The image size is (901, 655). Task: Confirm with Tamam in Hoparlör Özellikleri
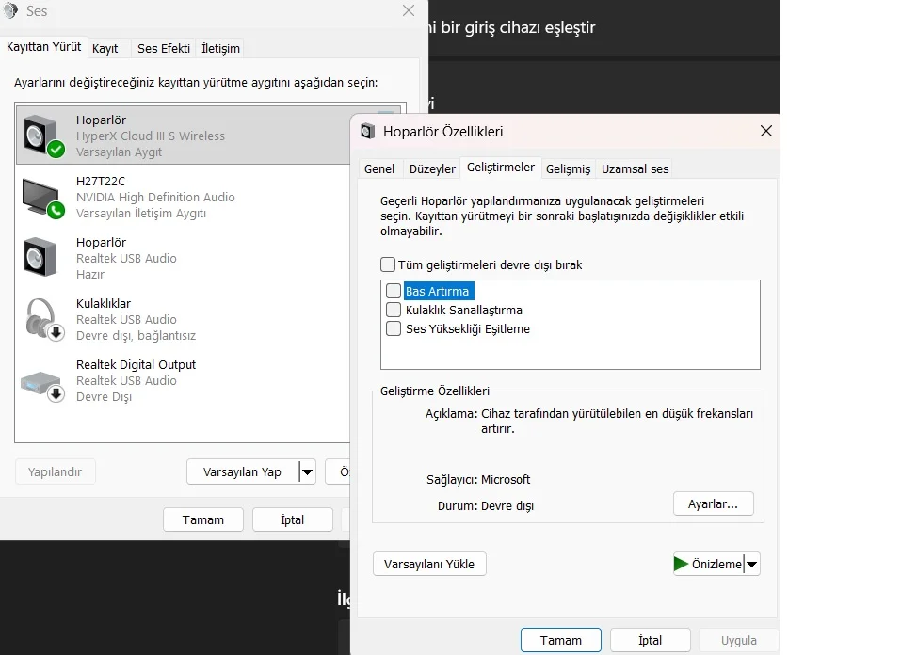(x=561, y=640)
